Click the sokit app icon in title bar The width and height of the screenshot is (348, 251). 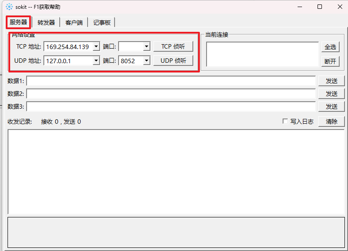(x=9, y=7)
